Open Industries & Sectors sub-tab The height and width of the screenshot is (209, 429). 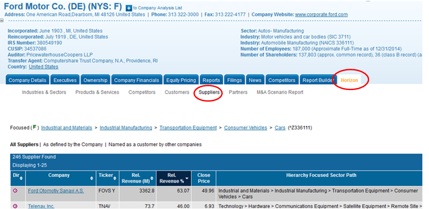pos(44,92)
